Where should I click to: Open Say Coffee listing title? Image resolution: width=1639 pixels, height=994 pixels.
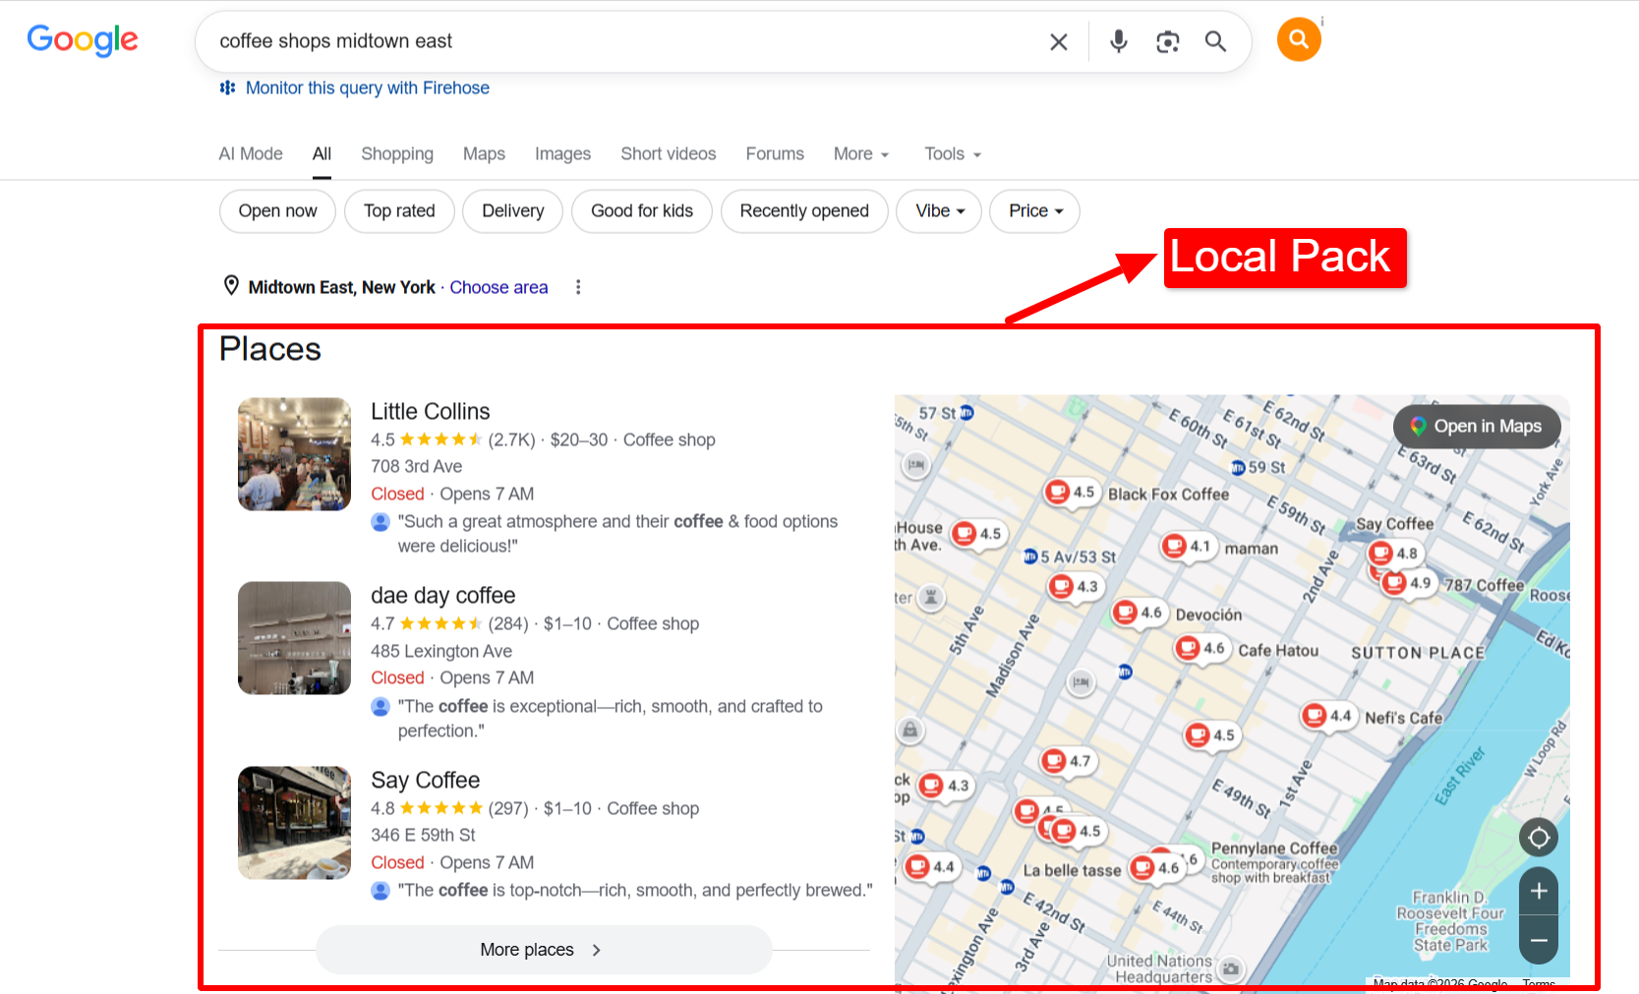point(425,780)
